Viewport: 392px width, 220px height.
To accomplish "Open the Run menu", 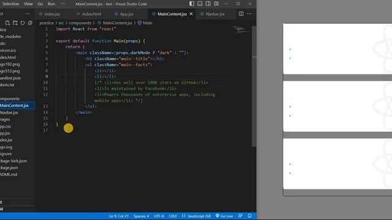I will point(51,4).
